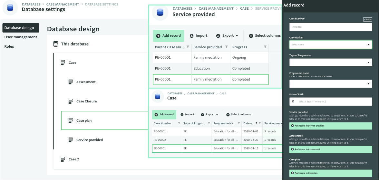Click the database icon in Service provided header
The height and width of the screenshot is (181, 379).
[x=160, y=12]
